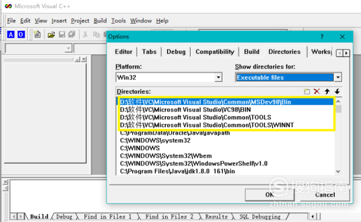Click the Options dialog help question mark
This screenshot has height=222, width=361.
[x=322, y=36]
